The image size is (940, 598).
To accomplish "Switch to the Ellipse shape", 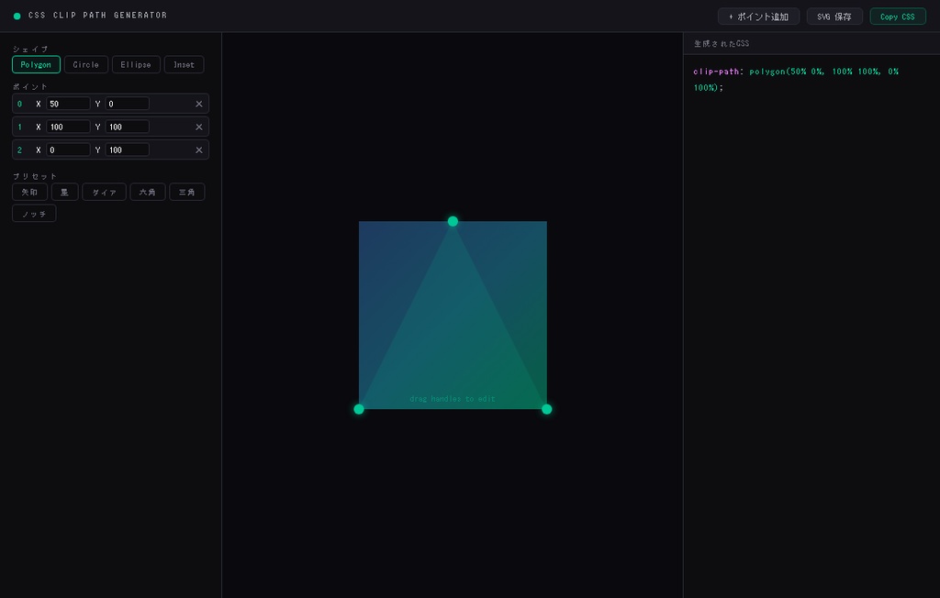I will coord(136,65).
